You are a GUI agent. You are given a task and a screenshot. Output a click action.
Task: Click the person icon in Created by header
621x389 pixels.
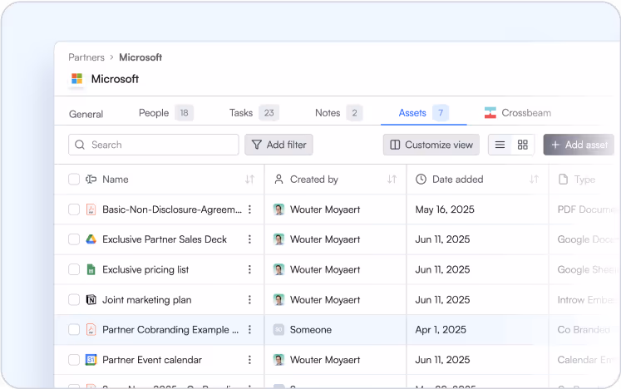tap(278, 180)
